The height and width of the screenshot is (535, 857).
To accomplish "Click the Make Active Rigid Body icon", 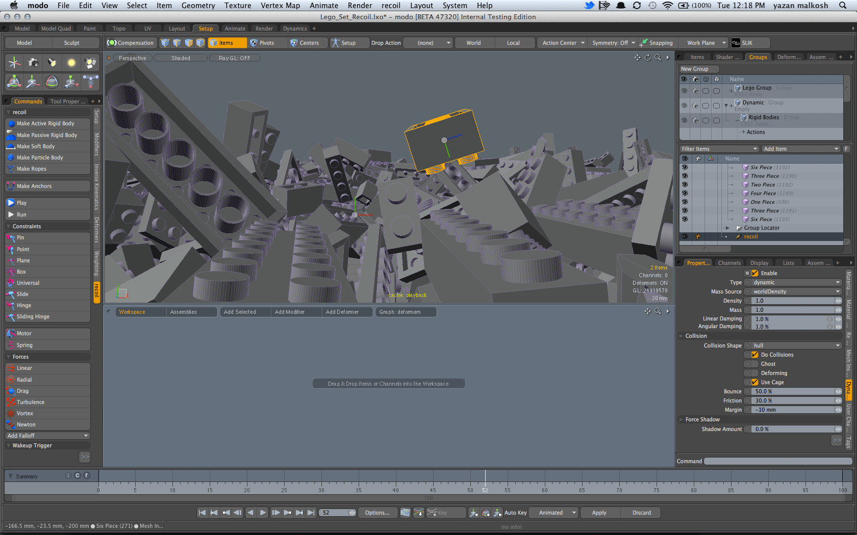I will (11, 123).
